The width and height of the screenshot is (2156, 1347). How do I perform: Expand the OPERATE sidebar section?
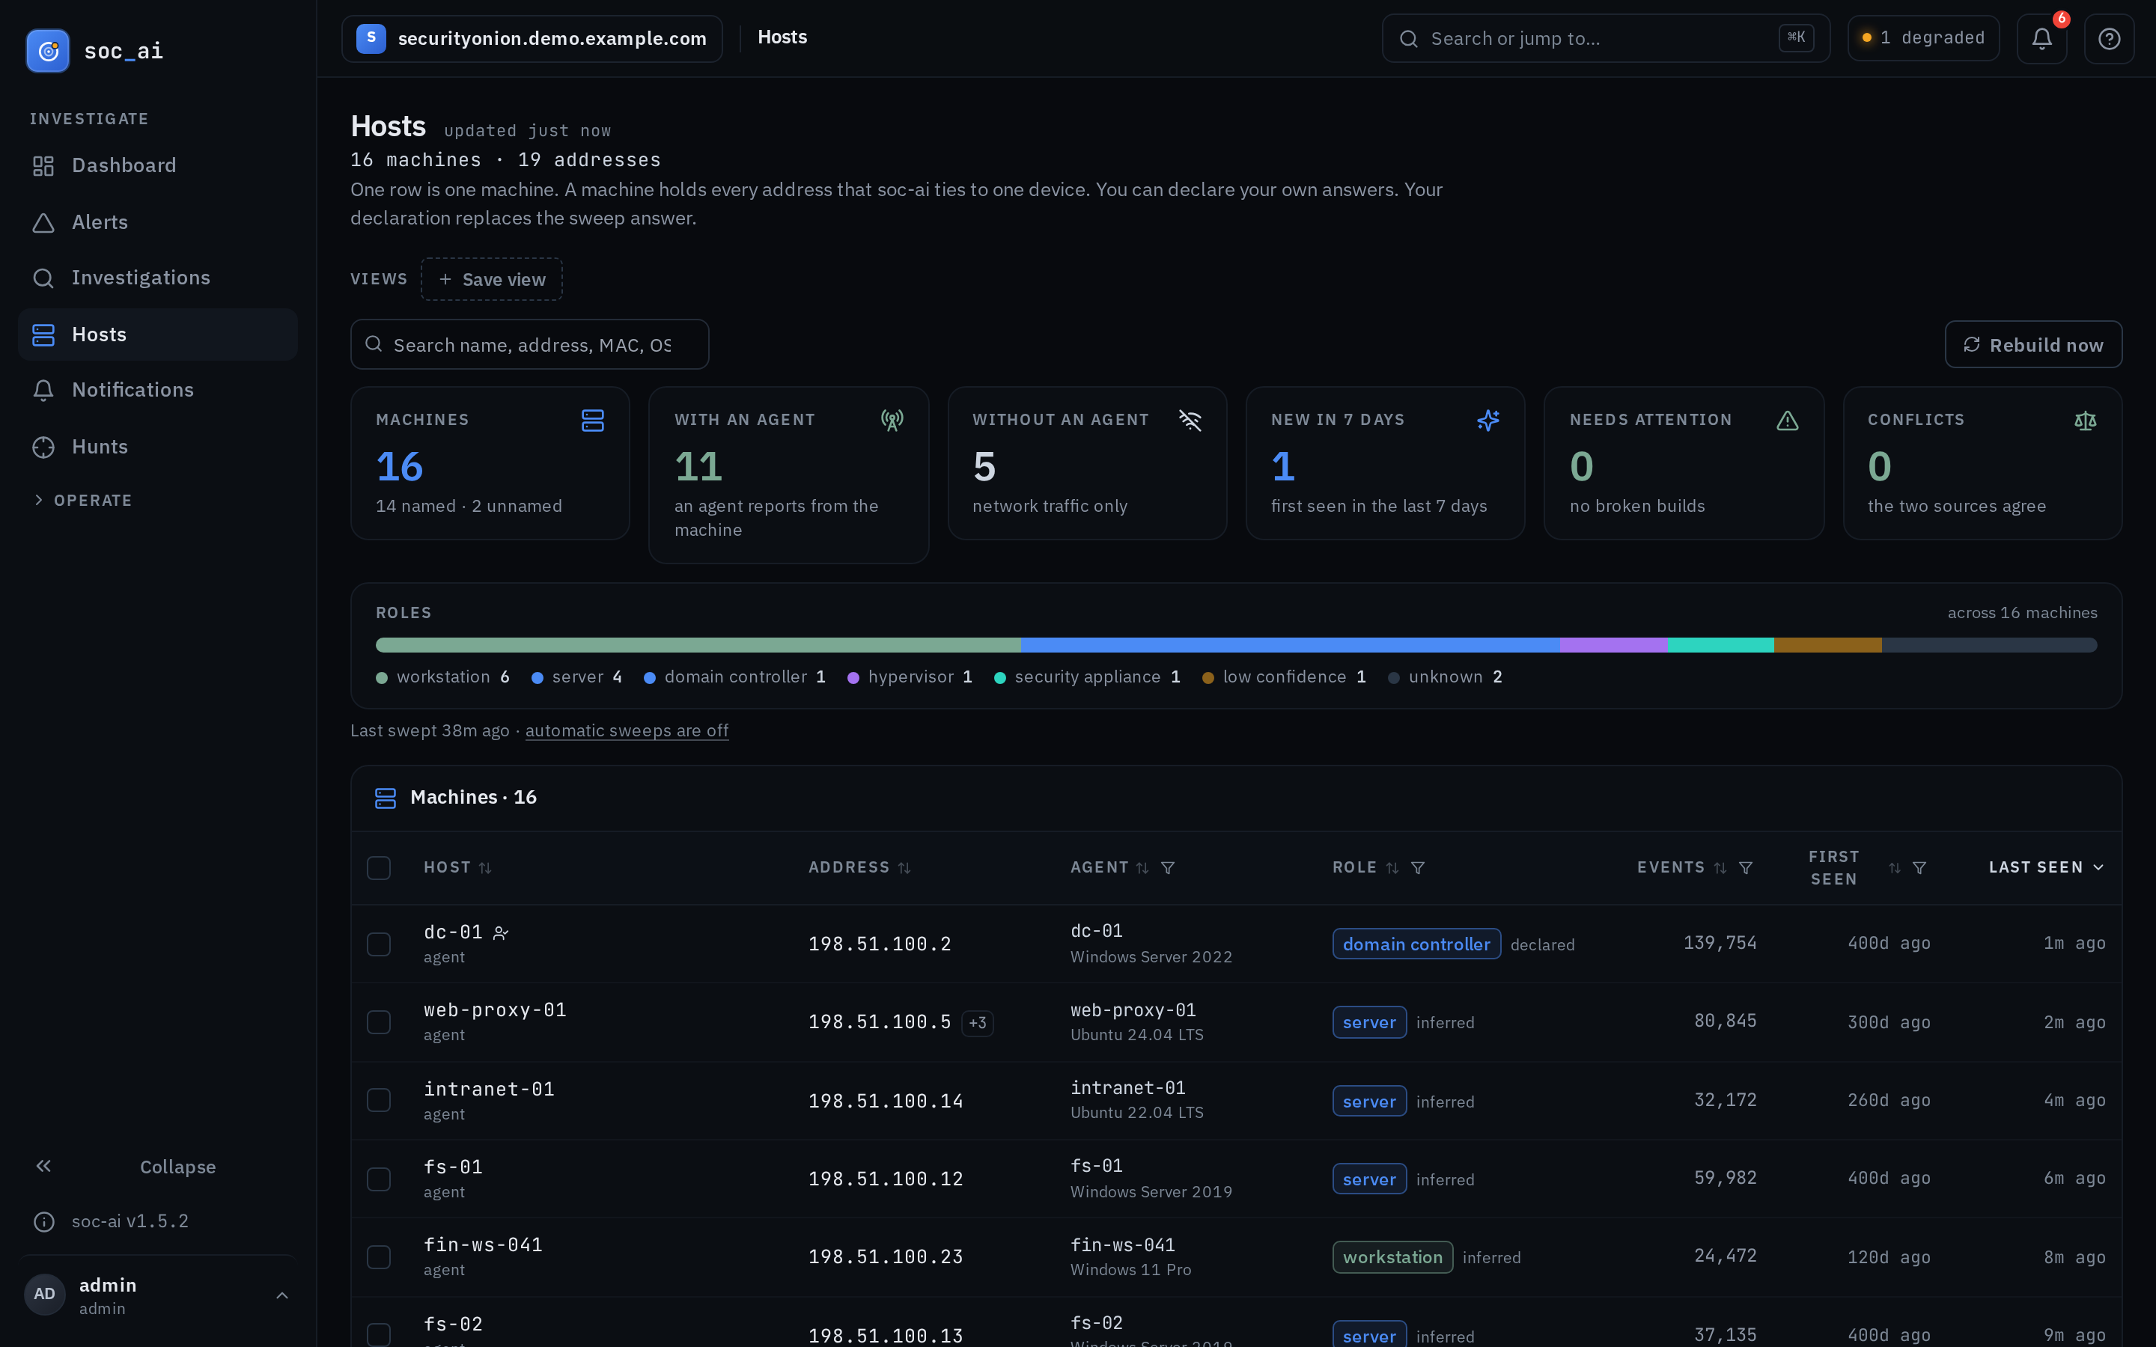click(x=82, y=501)
